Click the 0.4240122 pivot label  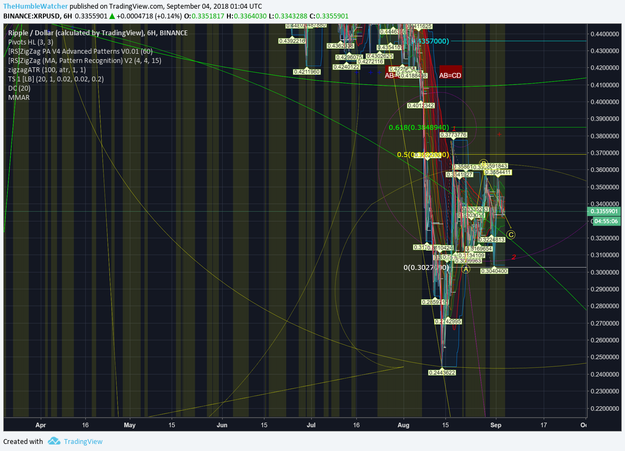click(346, 67)
